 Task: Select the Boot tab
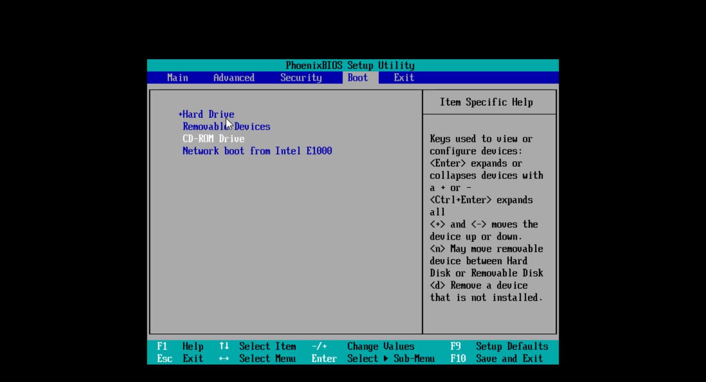tap(357, 78)
